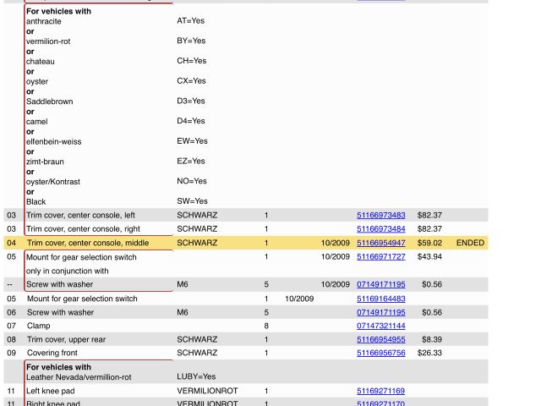Click 07149171195 link in row 06

click(x=380, y=312)
